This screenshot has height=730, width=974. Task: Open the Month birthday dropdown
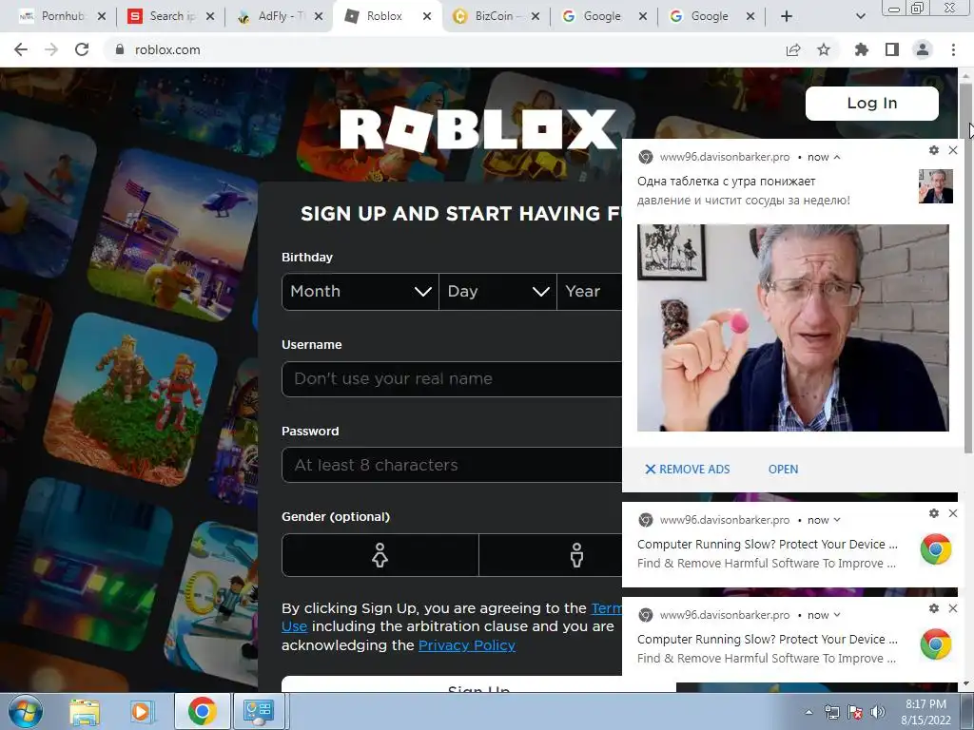tap(360, 291)
